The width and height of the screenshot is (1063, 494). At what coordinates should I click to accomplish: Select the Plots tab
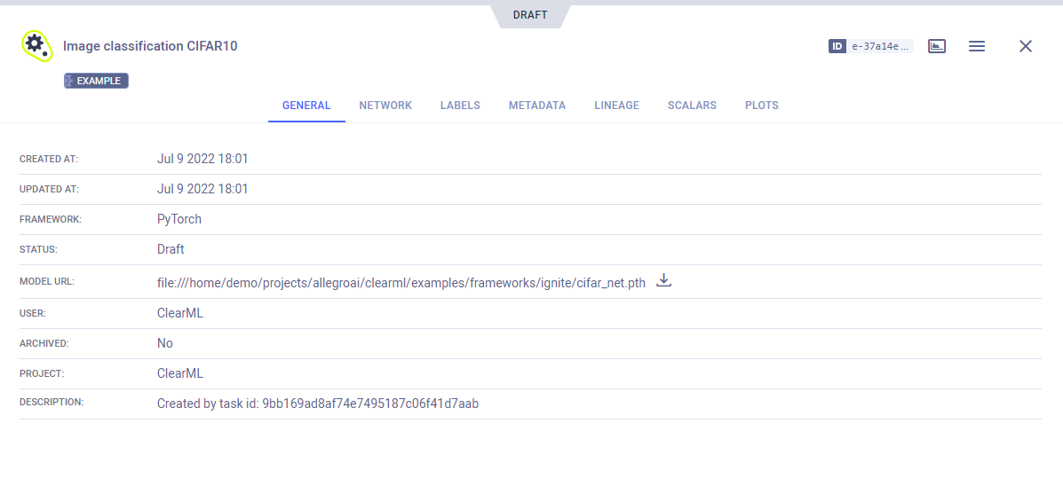761,106
